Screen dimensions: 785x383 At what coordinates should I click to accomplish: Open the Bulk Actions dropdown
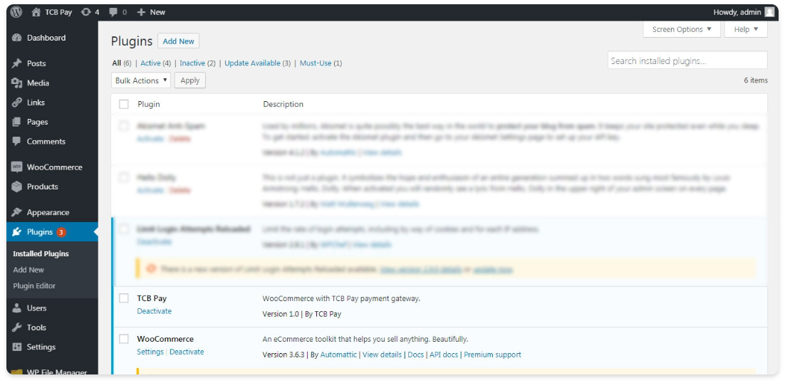[x=140, y=80]
